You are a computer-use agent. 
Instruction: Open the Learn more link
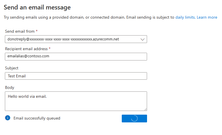[x=207, y=17]
